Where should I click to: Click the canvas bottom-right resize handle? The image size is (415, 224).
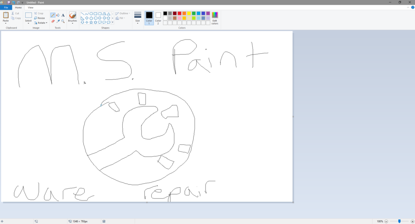pyautogui.click(x=293, y=202)
